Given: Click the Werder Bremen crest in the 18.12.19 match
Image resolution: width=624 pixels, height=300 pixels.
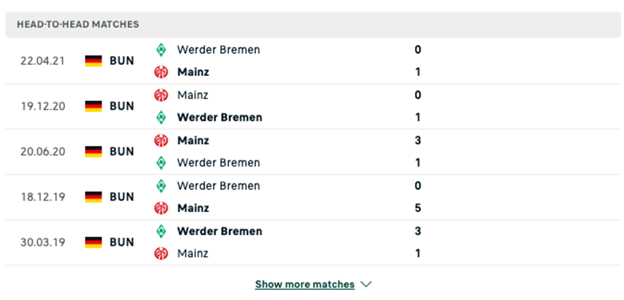Looking at the screenshot, I should tap(161, 186).
